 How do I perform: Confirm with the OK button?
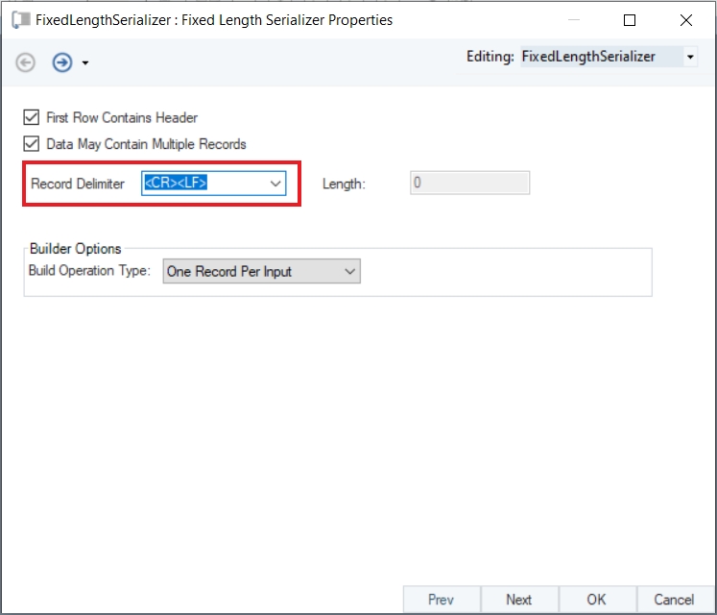pyautogui.click(x=596, y=600)
